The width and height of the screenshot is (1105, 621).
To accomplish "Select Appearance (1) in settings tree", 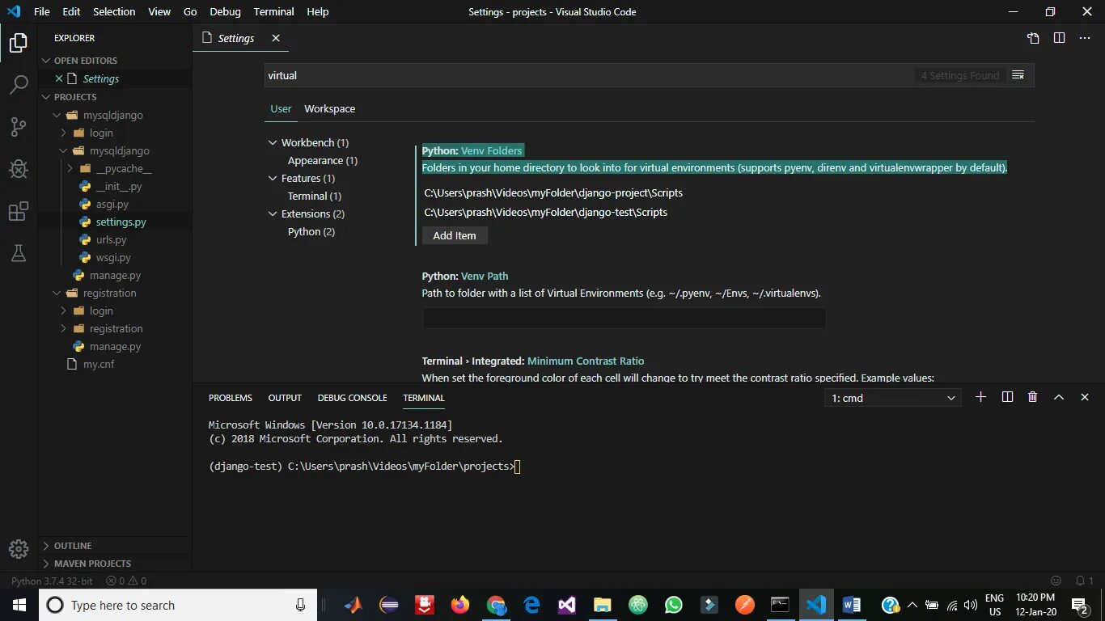I will pyautogui.click(x=322, y=160).
